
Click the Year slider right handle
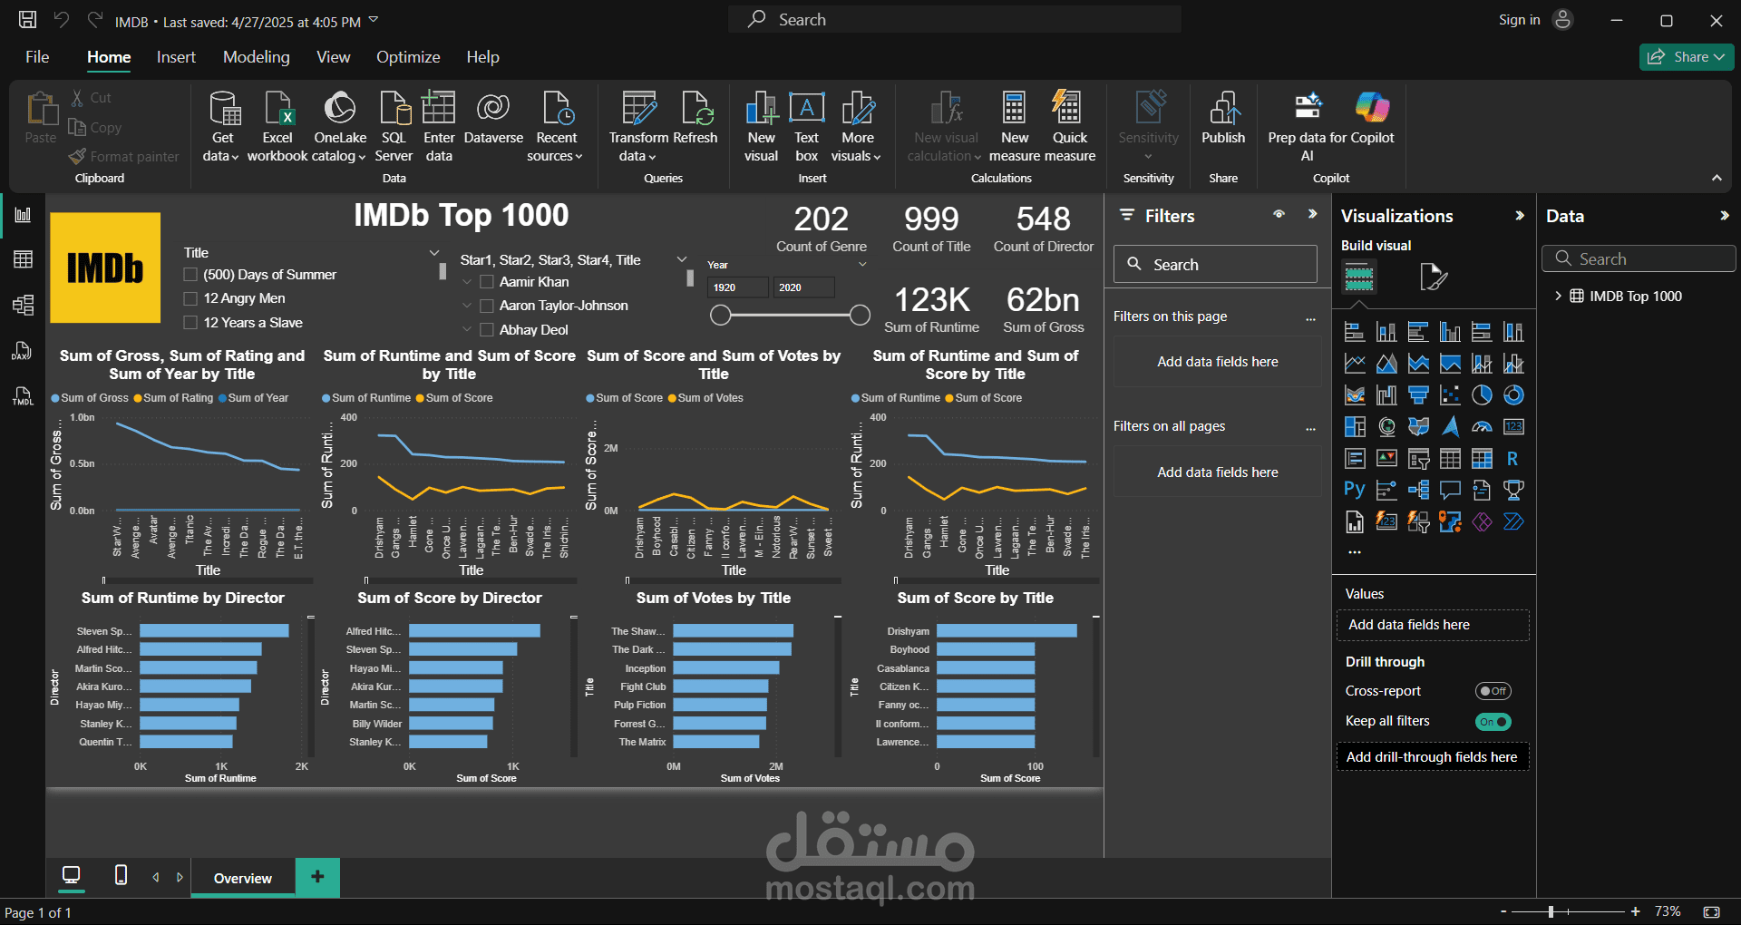tap(860, 316)
